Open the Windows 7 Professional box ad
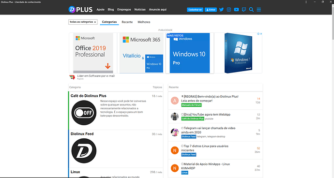334x178 pixels. point(238,53)
